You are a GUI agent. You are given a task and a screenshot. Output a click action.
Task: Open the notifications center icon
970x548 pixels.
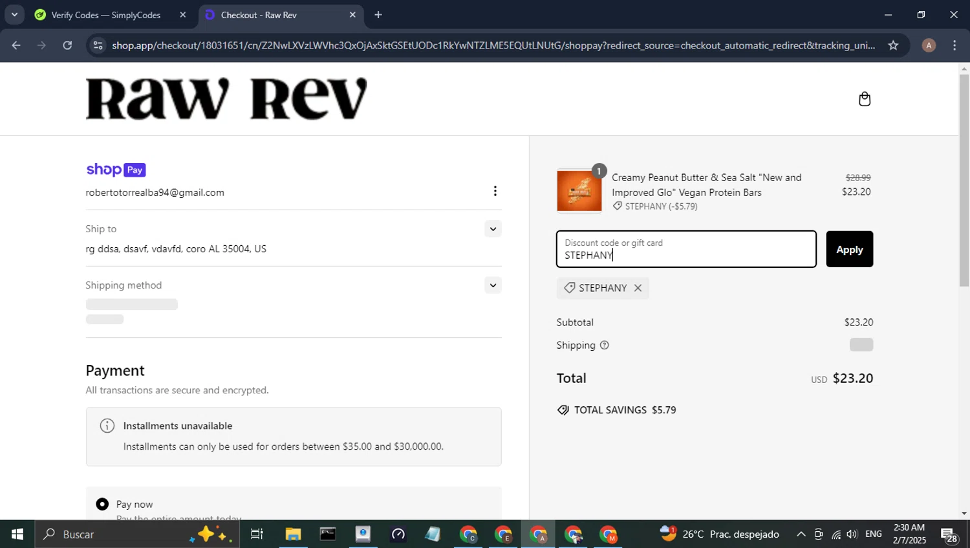coord(949,535)
